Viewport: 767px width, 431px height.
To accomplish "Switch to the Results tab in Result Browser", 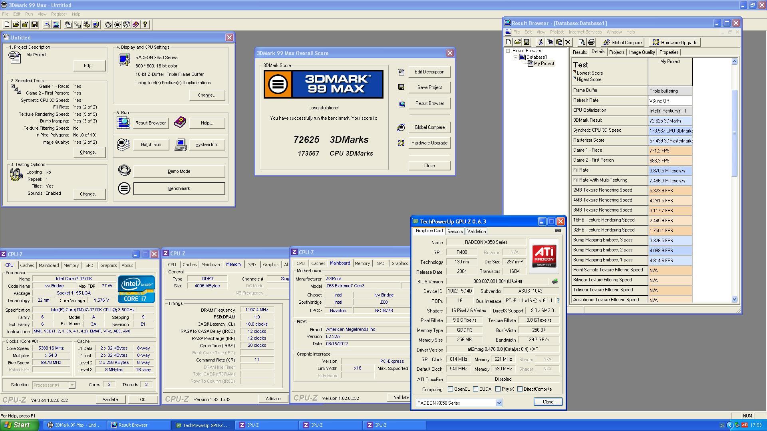I will (580, 52).
